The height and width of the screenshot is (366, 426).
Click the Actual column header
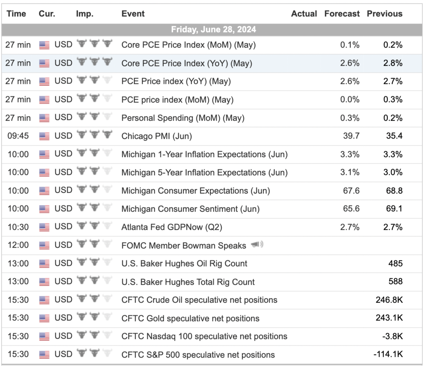[x=304, y=14]
